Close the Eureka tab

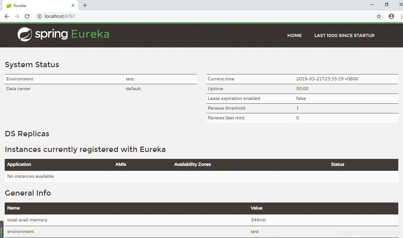click(73, 5)
